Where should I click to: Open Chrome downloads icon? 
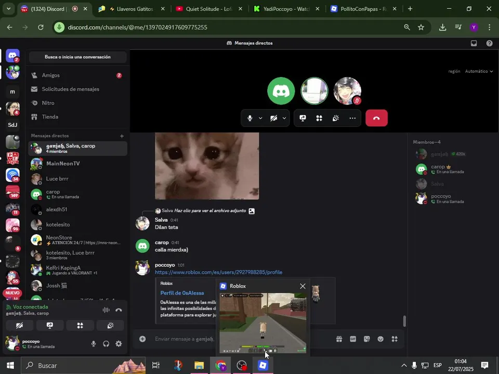click(x=443, y=28)
